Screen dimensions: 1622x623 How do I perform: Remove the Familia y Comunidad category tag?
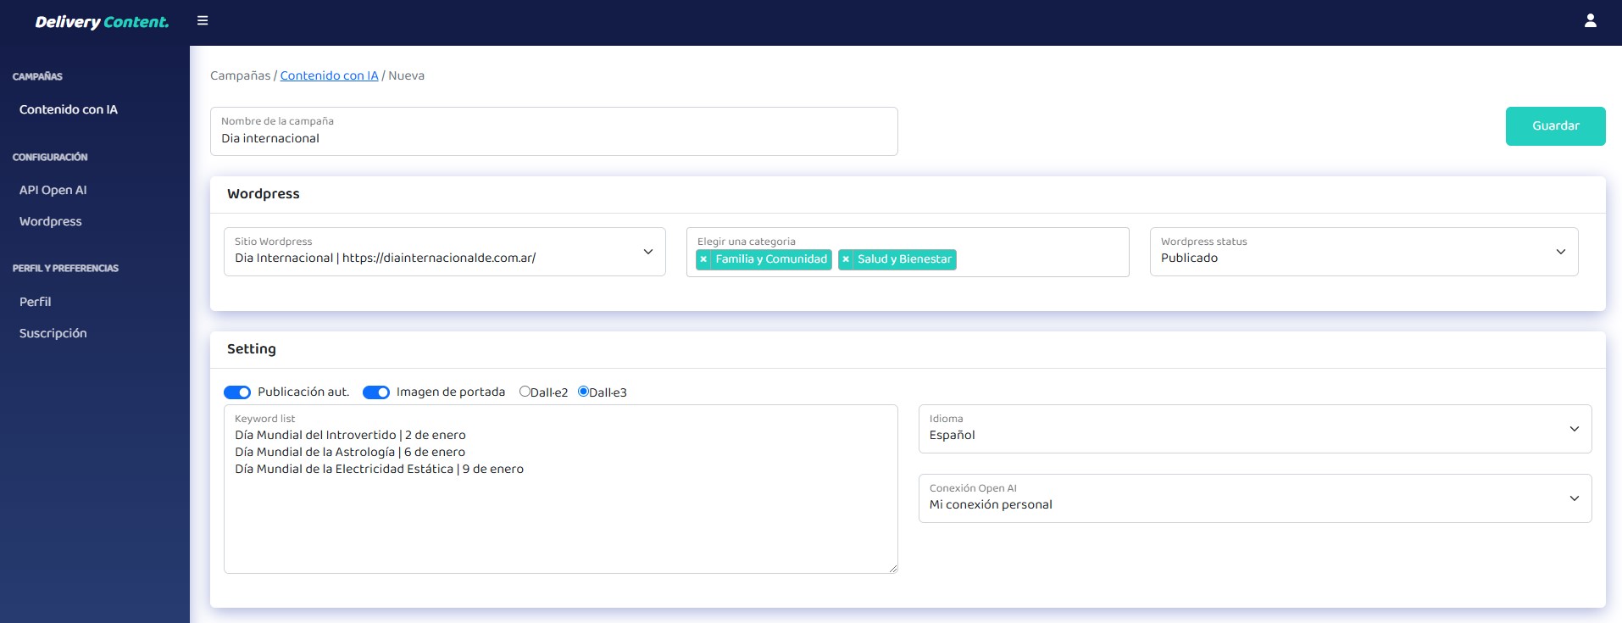(703, 259)
